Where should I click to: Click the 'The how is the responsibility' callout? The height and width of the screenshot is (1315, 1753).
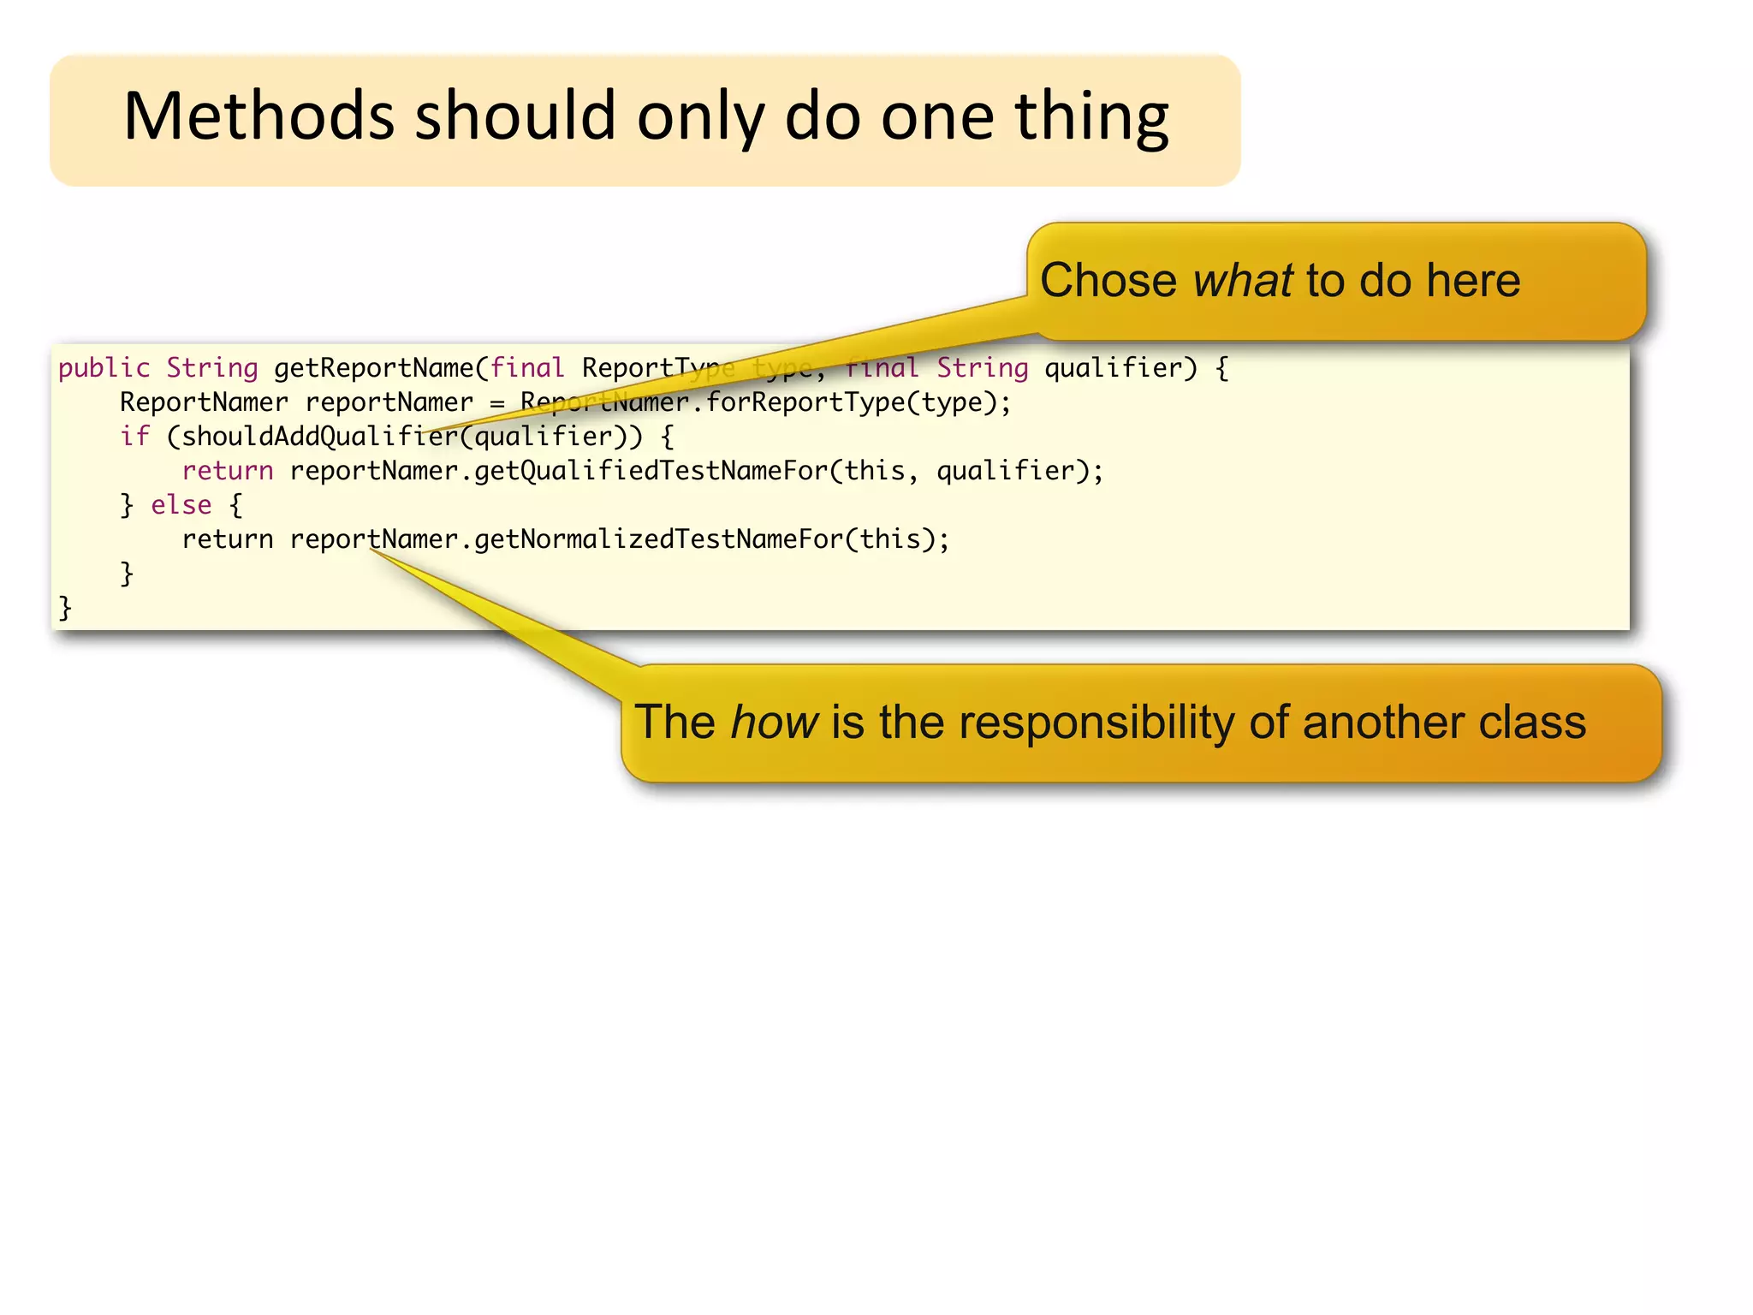(x=1141, y=723)
